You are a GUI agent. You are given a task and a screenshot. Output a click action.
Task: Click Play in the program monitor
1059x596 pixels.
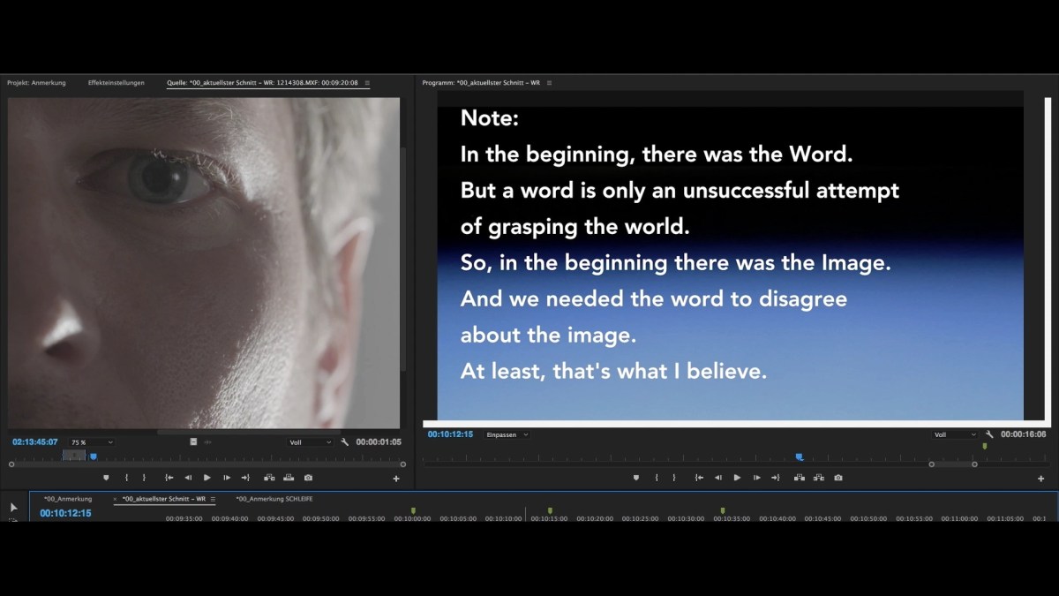(737, 478)
